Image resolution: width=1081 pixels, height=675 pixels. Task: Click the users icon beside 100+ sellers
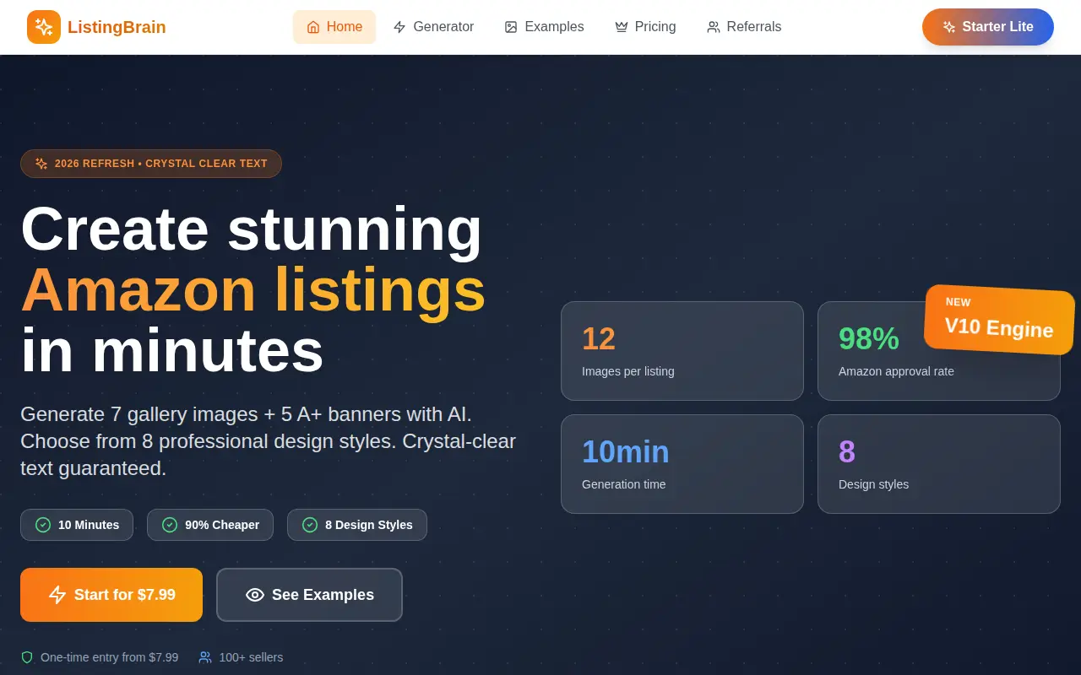click(x=205, y=657)
